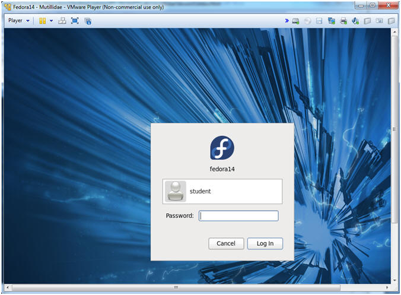Click the horizontal scrollbar thumb
401x295 pixels.
[176, 287]
